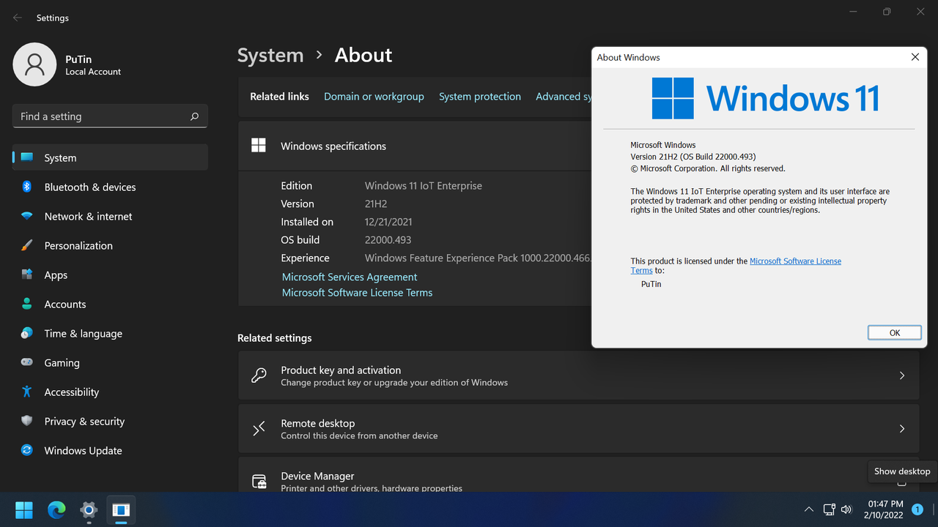
Task: Open the notification count badge
Action: click(917, 509)
